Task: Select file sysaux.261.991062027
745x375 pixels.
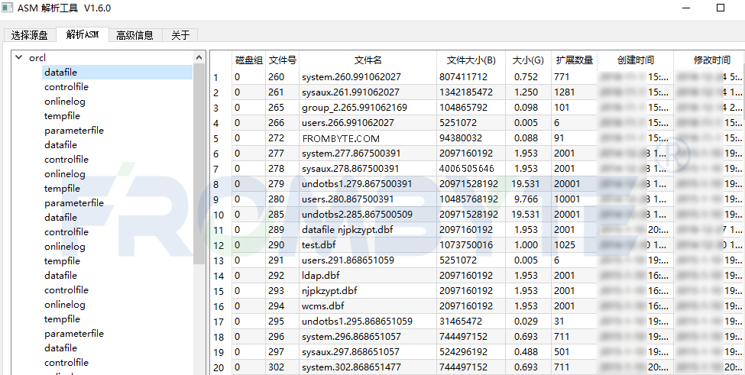Action: (x=368, y=92)
